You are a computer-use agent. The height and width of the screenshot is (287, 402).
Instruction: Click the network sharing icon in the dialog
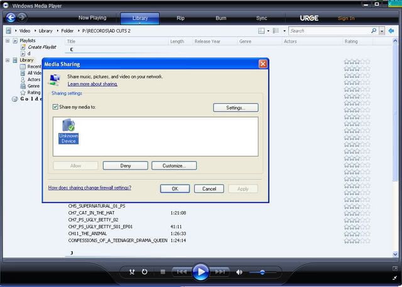tap(55, 79)
